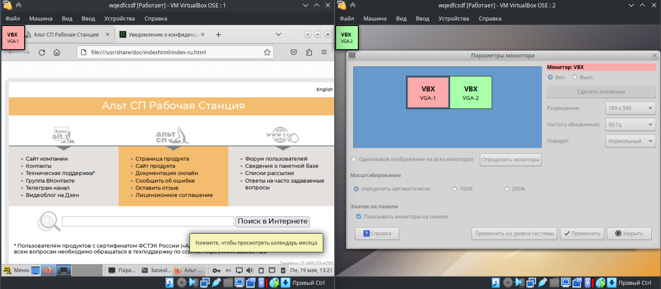Select VGA-1 monitor in layout preview
This screenshot has width=661, height=289.
[428, 92]
